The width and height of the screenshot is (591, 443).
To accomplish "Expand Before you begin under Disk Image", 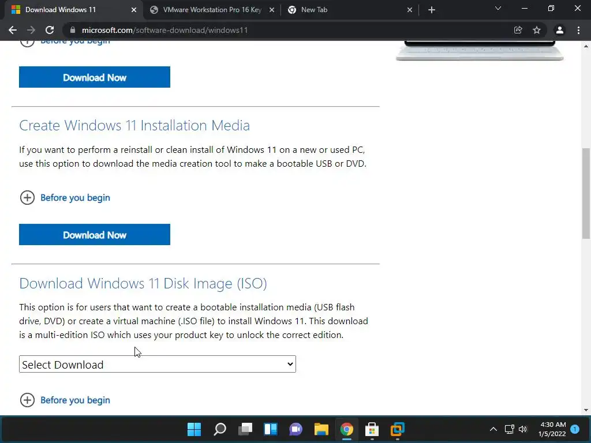I will [75, 400].
